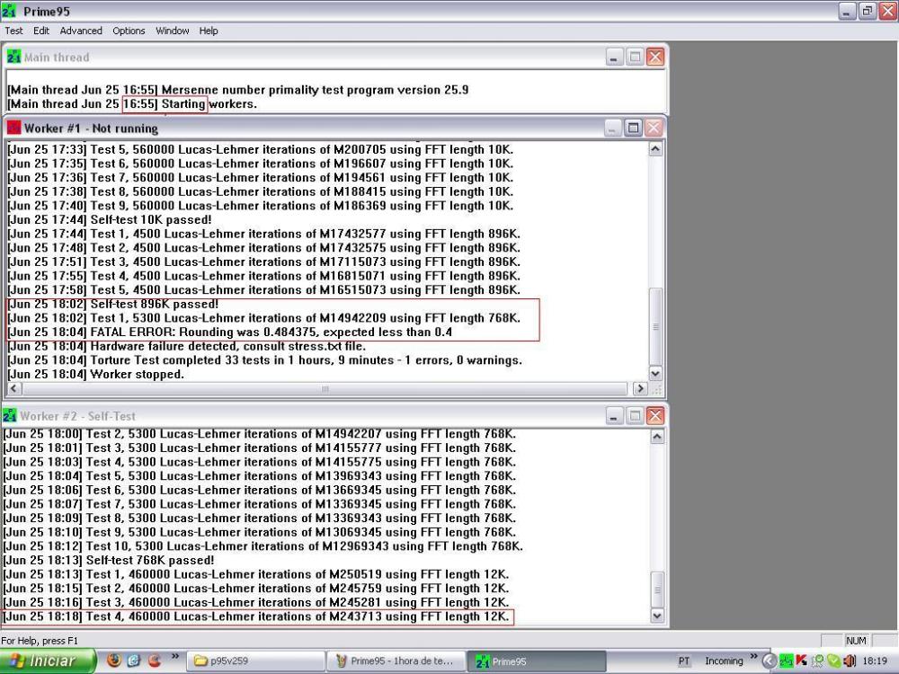The image size is (899, 674).
Task: Click Prime95 icon in the application title bar
Action: tap(11, 11)
